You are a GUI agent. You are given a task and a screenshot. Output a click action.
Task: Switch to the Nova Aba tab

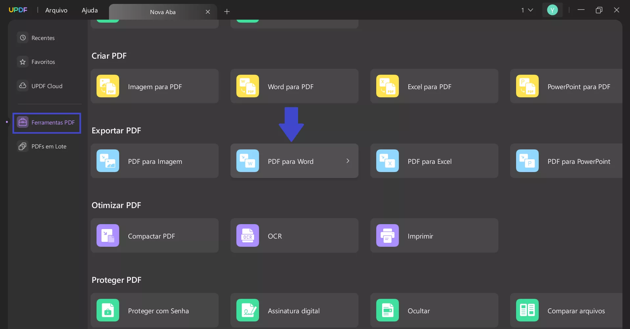coord(163,12)
